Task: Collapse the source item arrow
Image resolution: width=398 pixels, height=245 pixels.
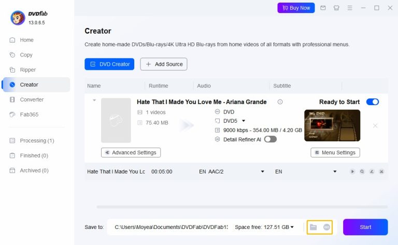Action: (x=94, y=100)
